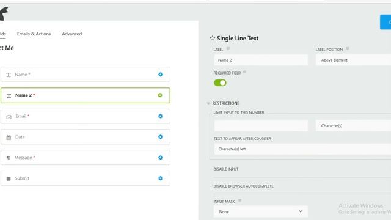Click the paragraph icon of Message field

coord(9,158)
